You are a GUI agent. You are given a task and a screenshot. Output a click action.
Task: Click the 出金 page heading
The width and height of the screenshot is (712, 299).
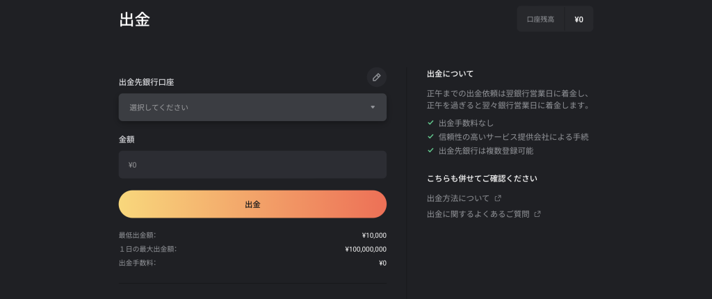(134, 19)
